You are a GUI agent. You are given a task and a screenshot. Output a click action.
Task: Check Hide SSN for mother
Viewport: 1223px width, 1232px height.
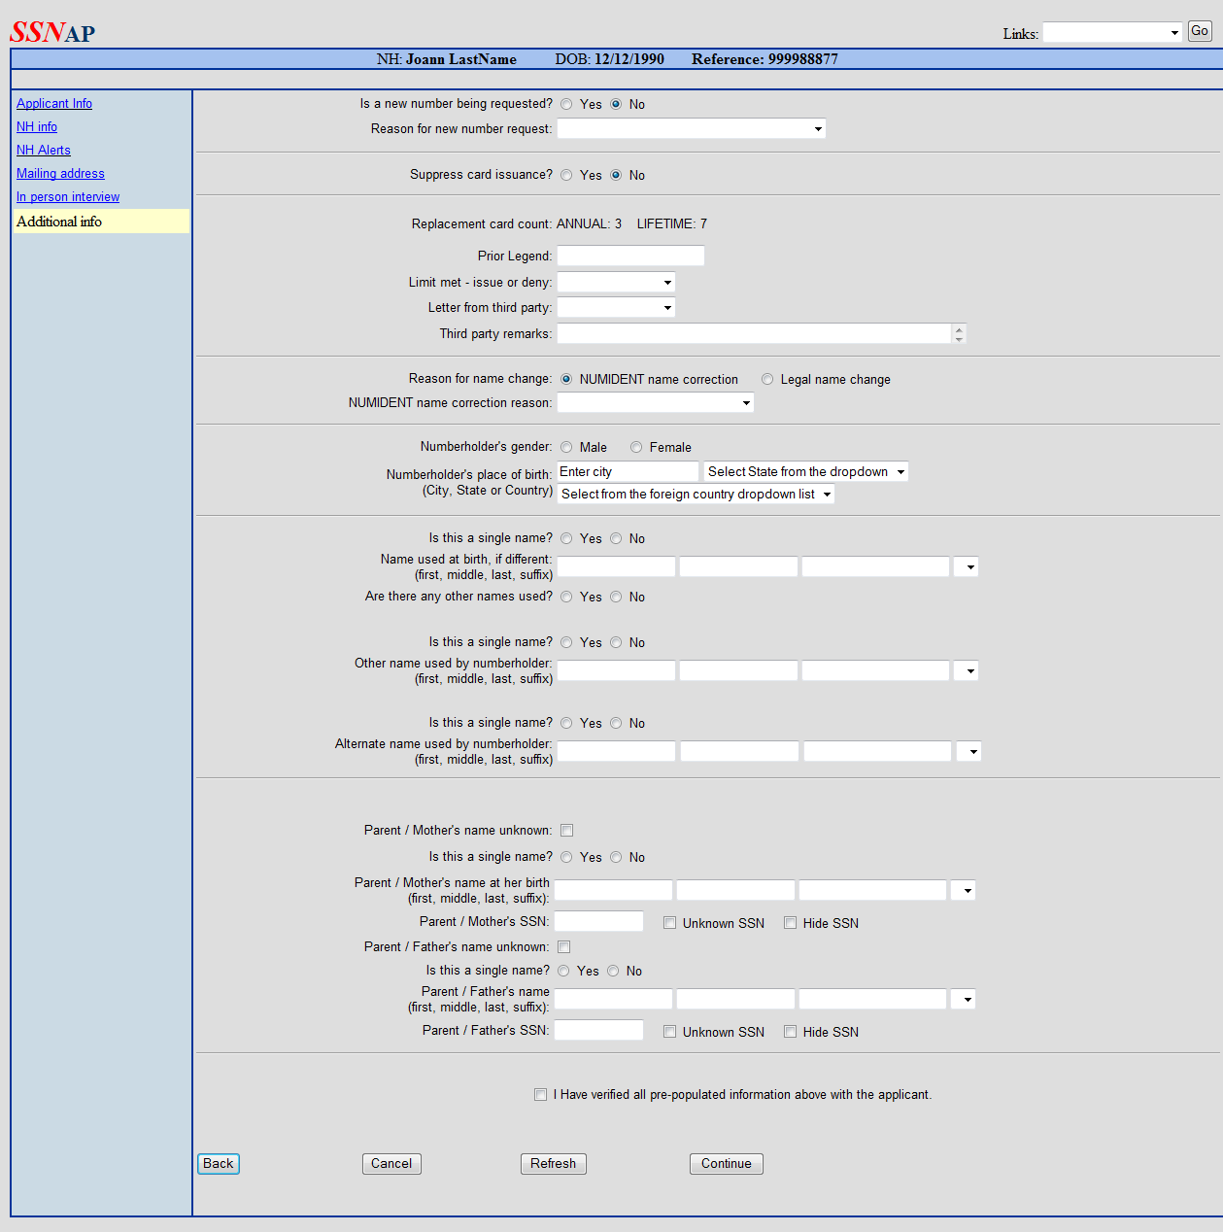tap(790, 923)
